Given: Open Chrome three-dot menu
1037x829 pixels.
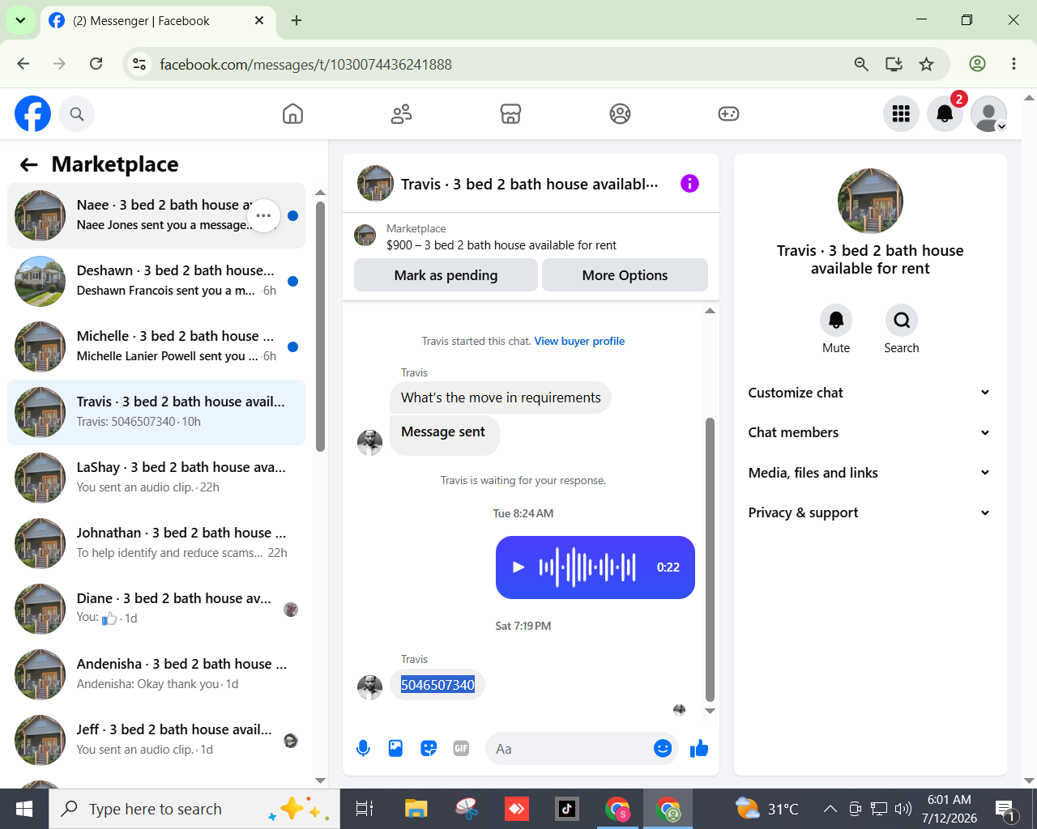Looking at the screenshot, I should click(x=1014, y=64).
